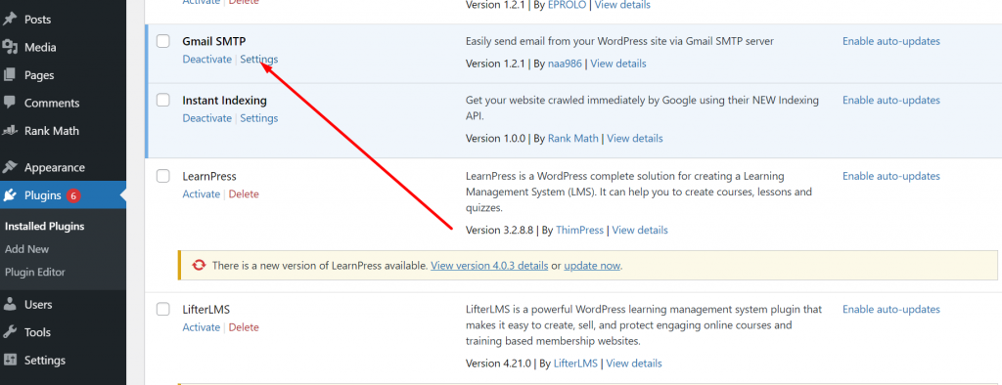Screen dimensions: 1002x385
Task: Click the Users icon in sidebar
Action: (10, 305)
